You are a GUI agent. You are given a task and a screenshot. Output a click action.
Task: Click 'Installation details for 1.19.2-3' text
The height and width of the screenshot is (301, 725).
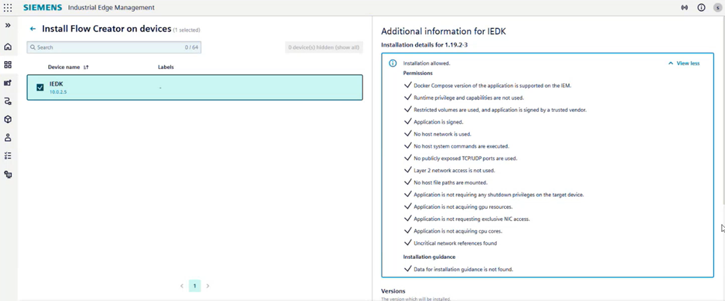tap(424, 45)
